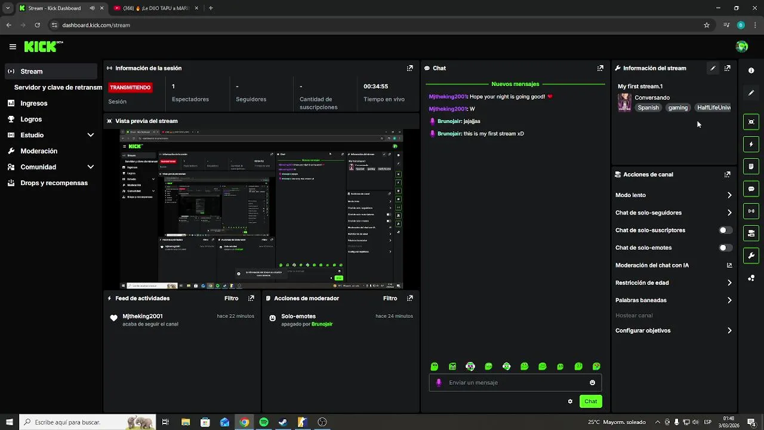
Task: Toggle the chat bubble widget icon in the right sidebar
Action: (751, 189)
